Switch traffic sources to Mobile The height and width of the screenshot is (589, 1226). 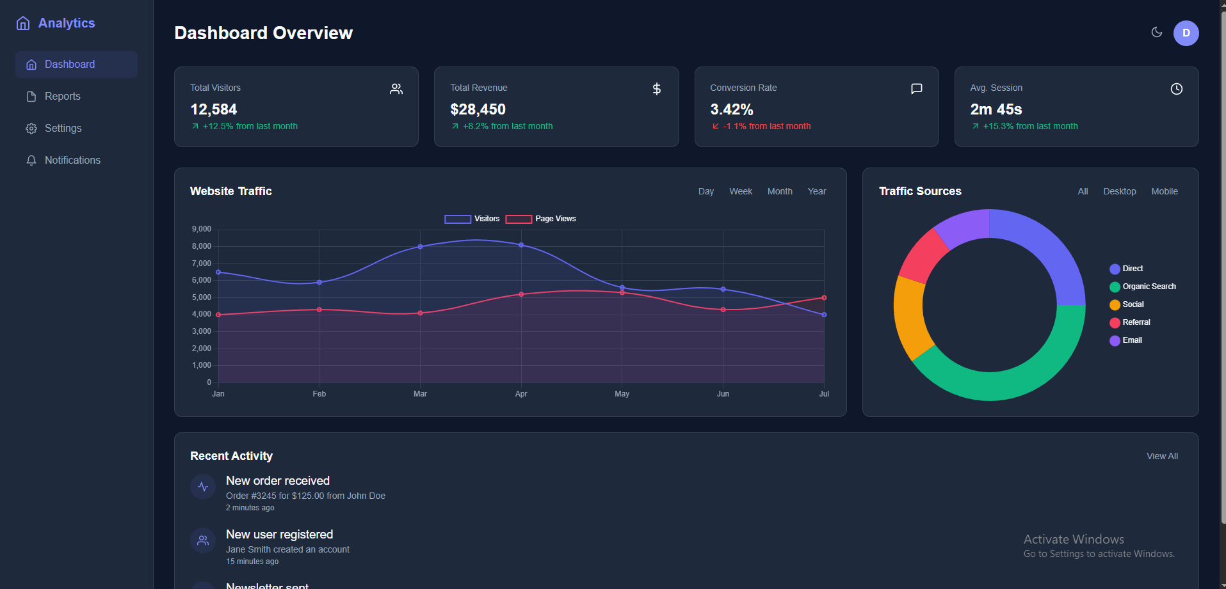(1164, 191)
